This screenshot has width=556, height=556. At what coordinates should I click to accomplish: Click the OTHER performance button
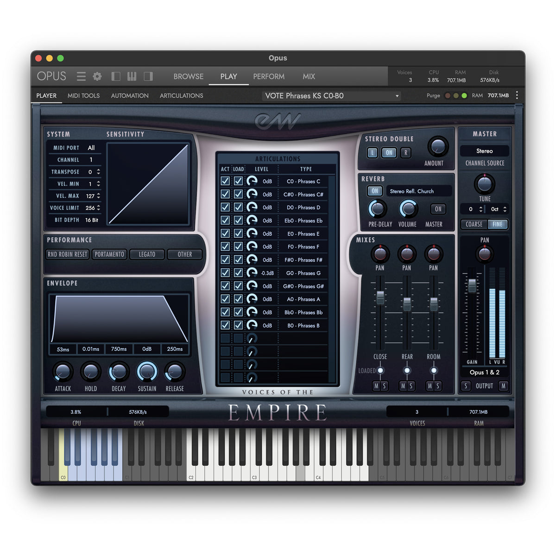click(185, 254)
